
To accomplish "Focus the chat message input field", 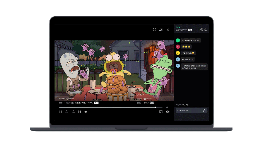I will (189, 111).
